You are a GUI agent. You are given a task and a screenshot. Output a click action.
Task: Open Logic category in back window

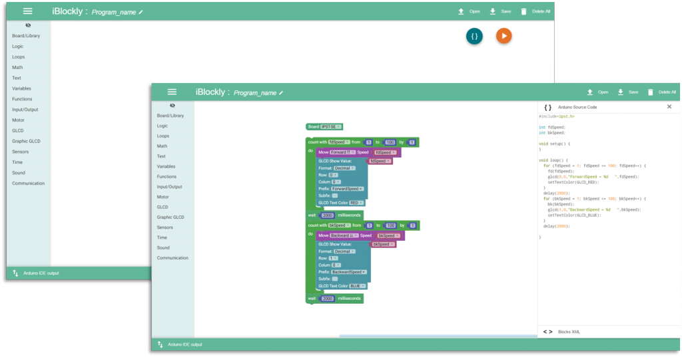[x=18, y=46]
